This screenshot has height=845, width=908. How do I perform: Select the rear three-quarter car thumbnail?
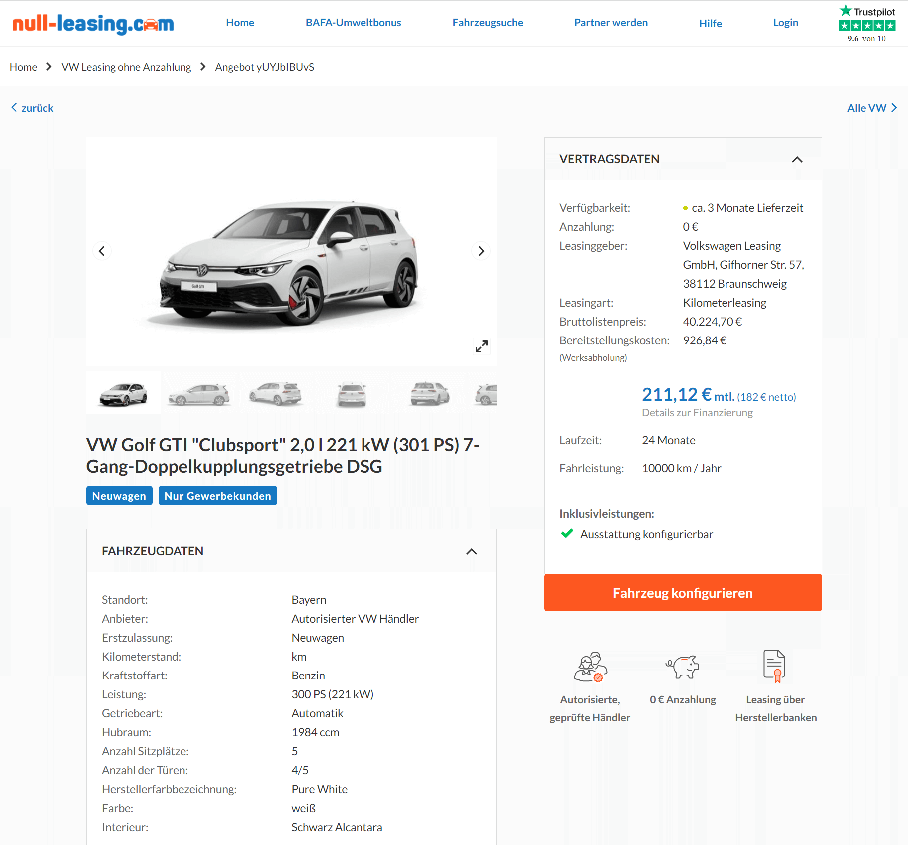(276, 393)
